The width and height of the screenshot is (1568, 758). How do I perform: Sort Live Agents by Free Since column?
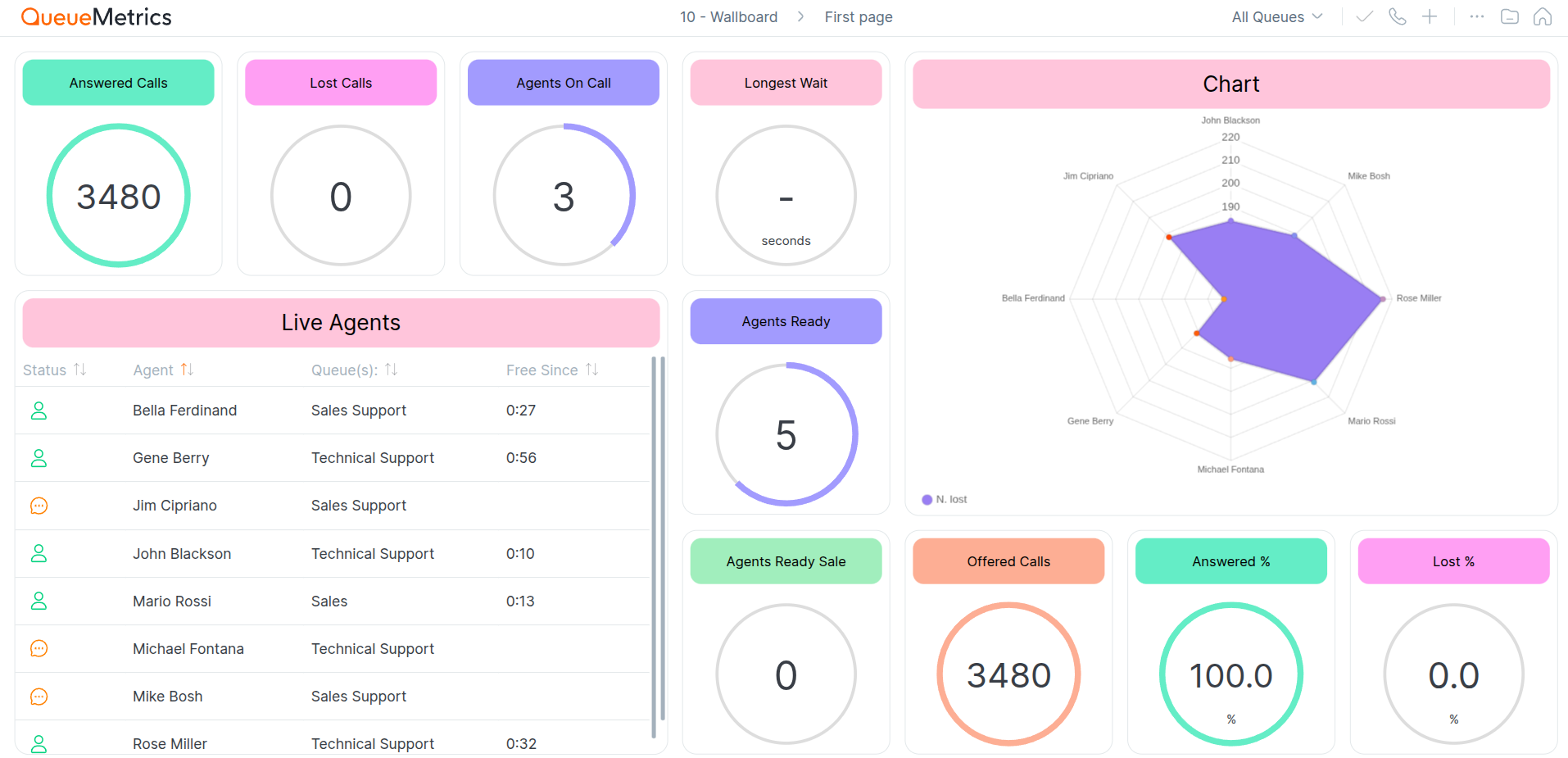tap(591, 370)
